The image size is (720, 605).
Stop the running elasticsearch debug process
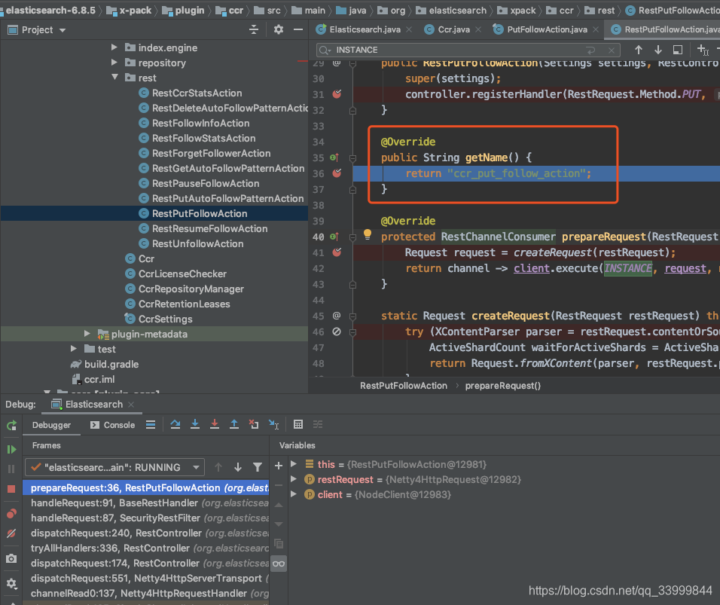11,489
